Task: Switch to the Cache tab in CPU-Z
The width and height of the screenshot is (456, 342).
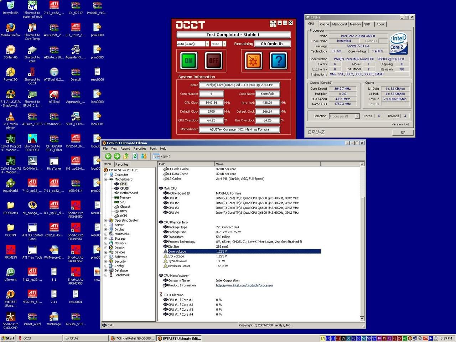Action: (x=324, y=24)
